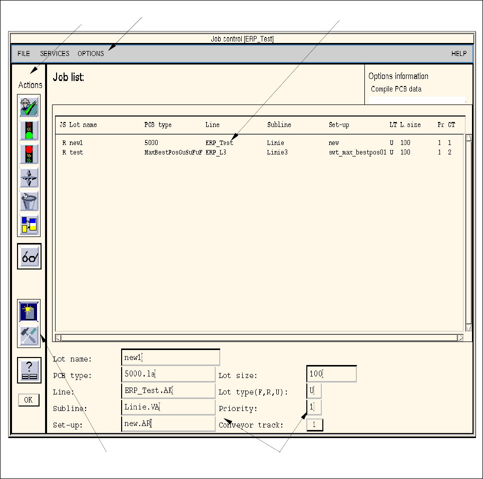This screenshot has height=479, width=483.
Task: Click the question mark help icon
Action: click(x=29, y=370)
